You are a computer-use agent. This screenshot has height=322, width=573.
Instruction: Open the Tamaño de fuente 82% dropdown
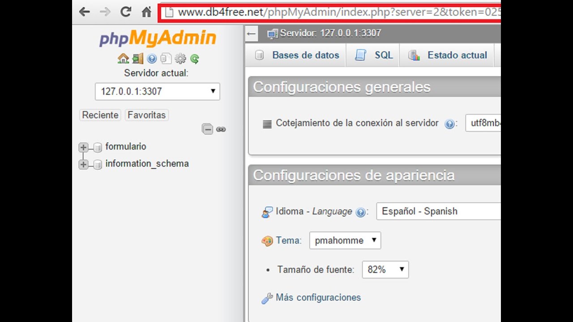pyautogui.click(x=385, y=269)
